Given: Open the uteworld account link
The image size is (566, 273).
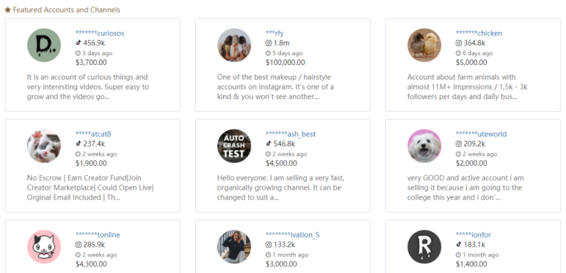Looking at the screenshot, I should coord(481,134).
